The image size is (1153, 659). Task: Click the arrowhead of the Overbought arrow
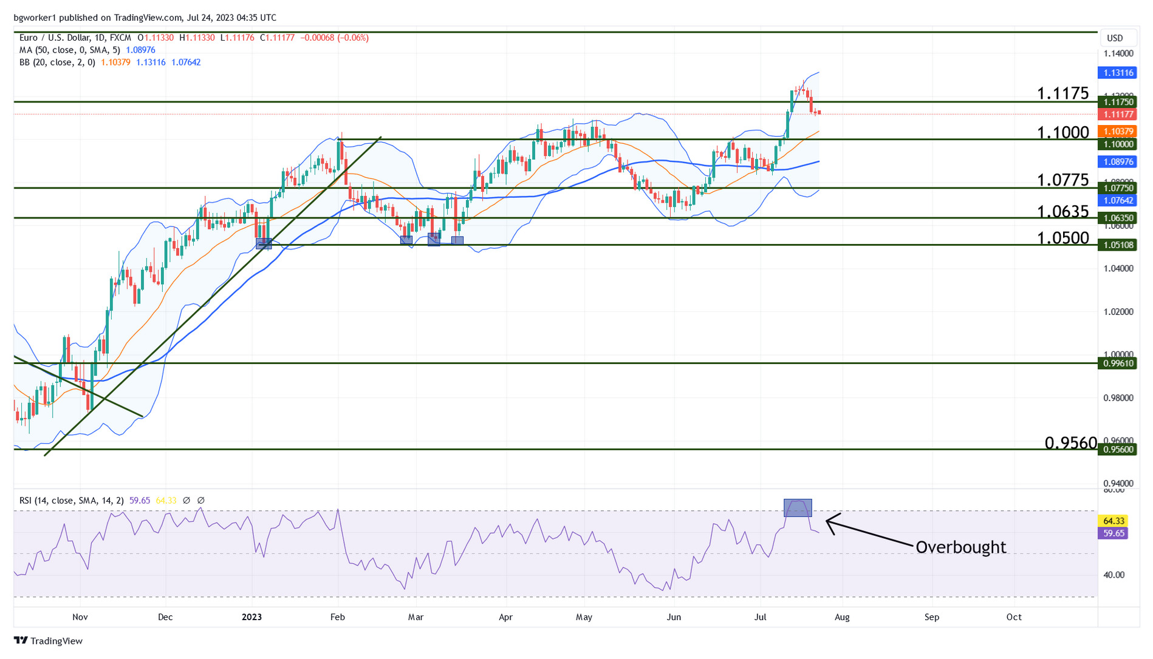click(x=829, y=521)
